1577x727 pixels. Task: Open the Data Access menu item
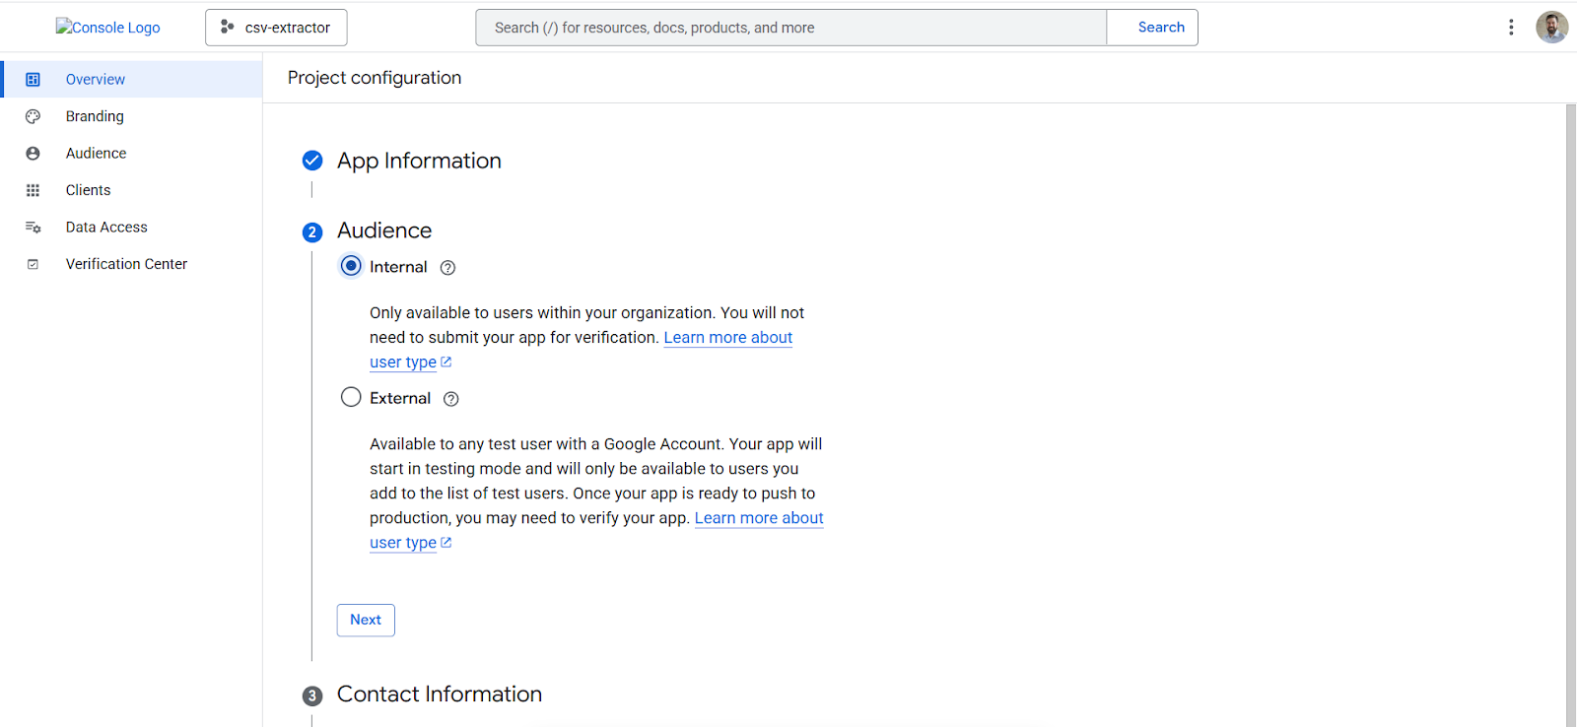click(106, 228)
